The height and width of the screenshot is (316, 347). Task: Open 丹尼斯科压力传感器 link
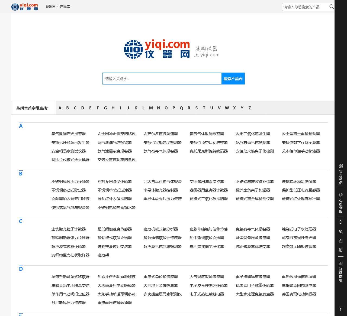point(69,303)
